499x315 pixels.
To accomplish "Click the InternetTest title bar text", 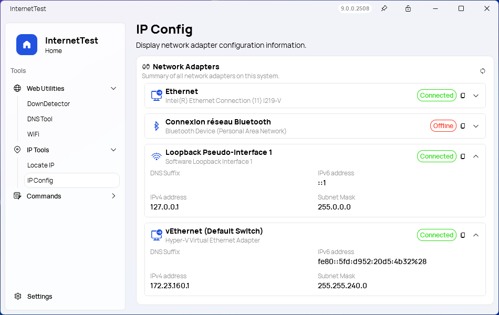I will (28, 9).
